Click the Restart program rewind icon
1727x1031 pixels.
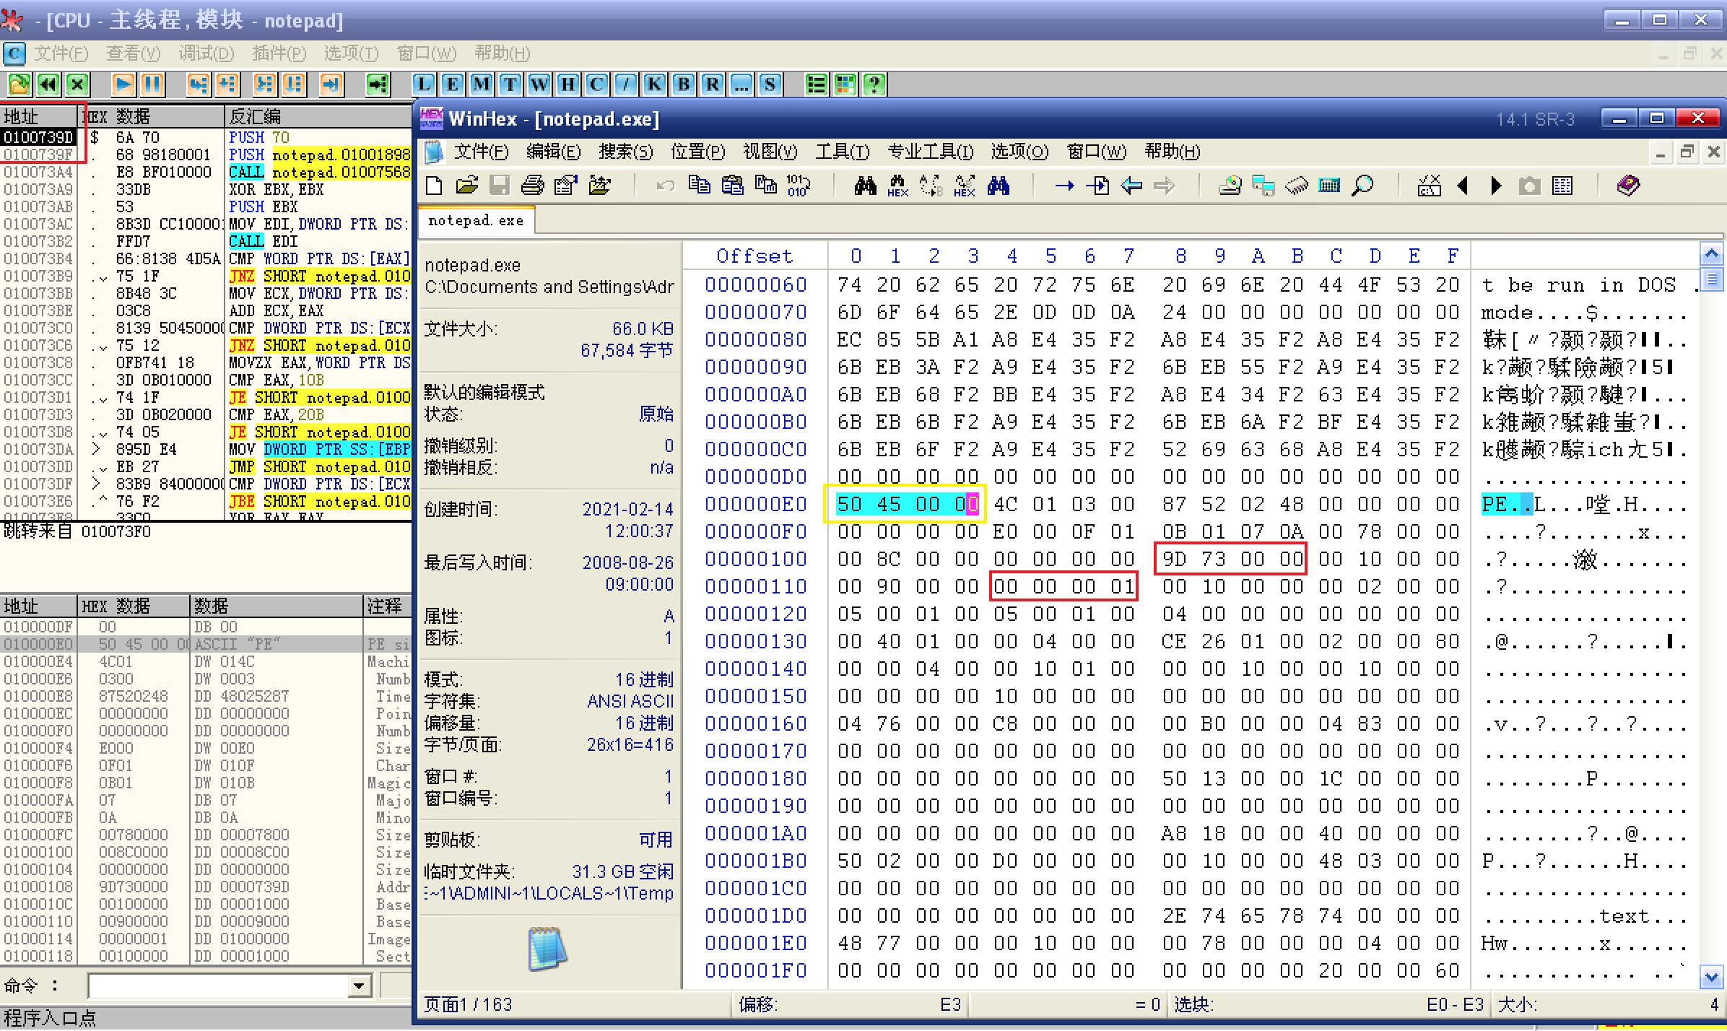48,84
